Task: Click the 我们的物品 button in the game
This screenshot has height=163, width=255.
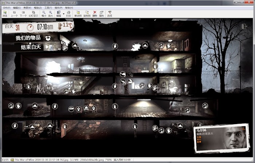Action: click(28, 38)
